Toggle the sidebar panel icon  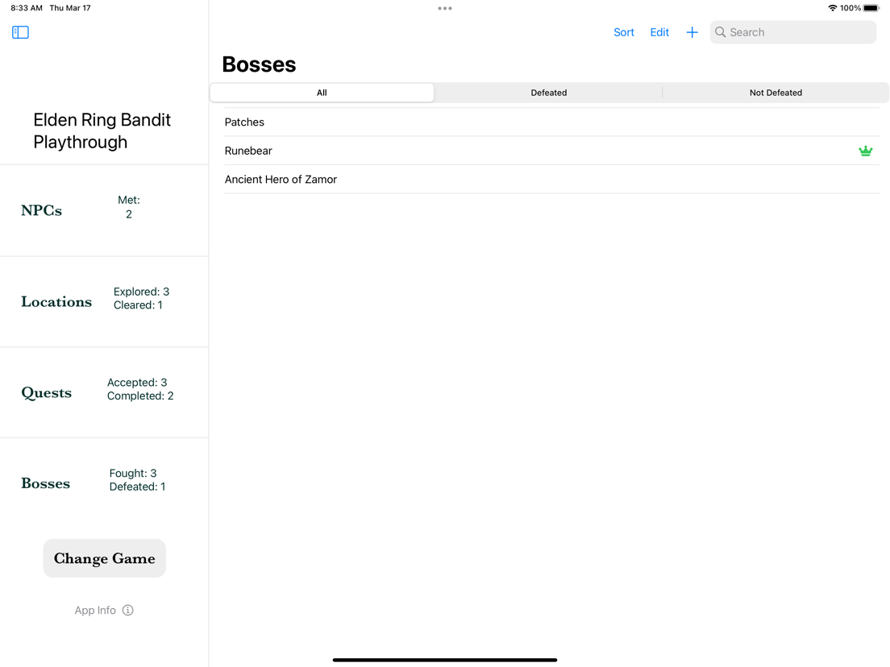(20, 32)
